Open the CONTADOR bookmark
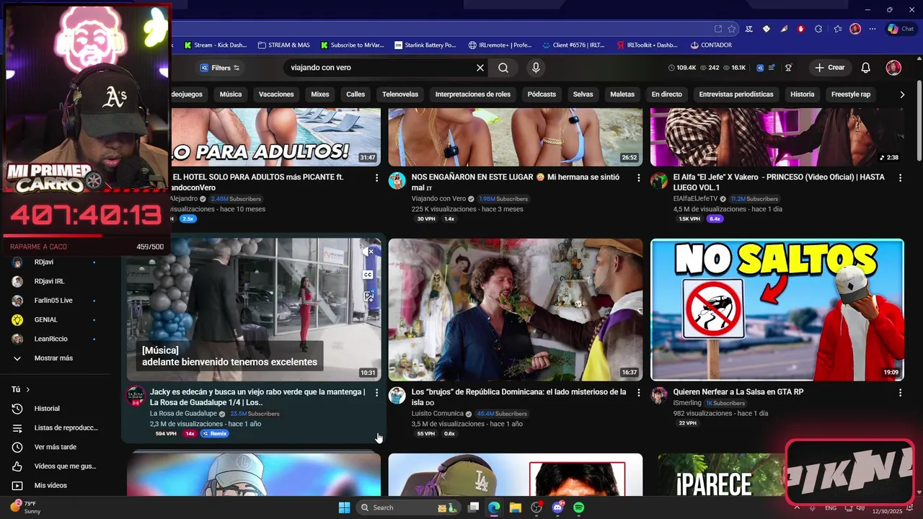This screenshot has width=923, height=519. point(711,45)
